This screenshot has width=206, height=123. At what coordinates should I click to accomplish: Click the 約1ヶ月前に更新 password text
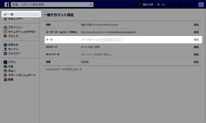[90, 47]
